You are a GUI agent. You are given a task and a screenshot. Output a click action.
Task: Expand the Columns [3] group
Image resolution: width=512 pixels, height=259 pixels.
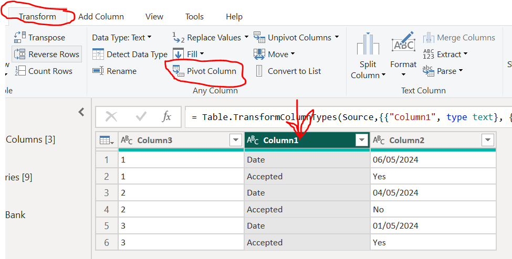coord(30,139)
